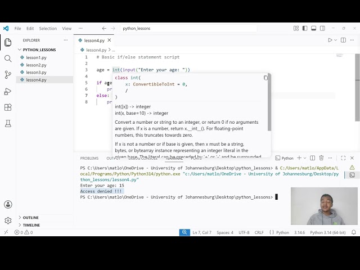Open the File menu
The image size is (360, 270).
(x=17, y=29)
